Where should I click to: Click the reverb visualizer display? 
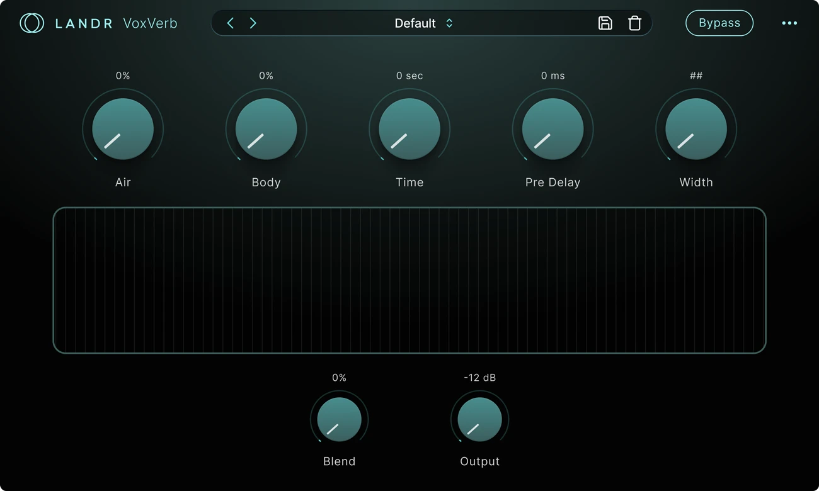point(409,280)
